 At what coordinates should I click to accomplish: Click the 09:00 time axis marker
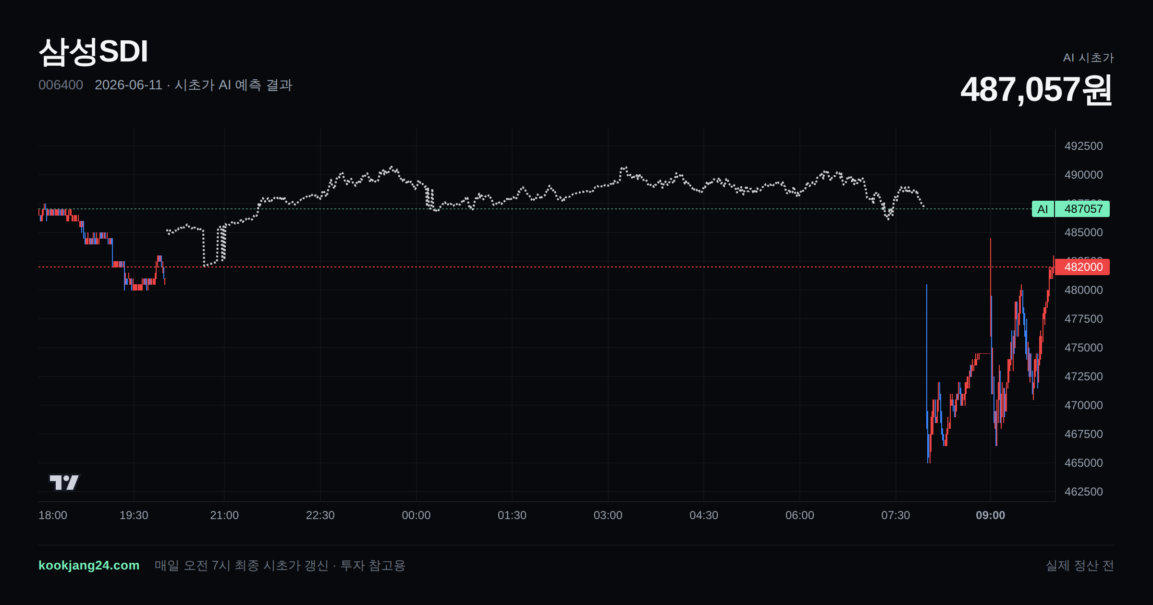(x=990, y=515)
